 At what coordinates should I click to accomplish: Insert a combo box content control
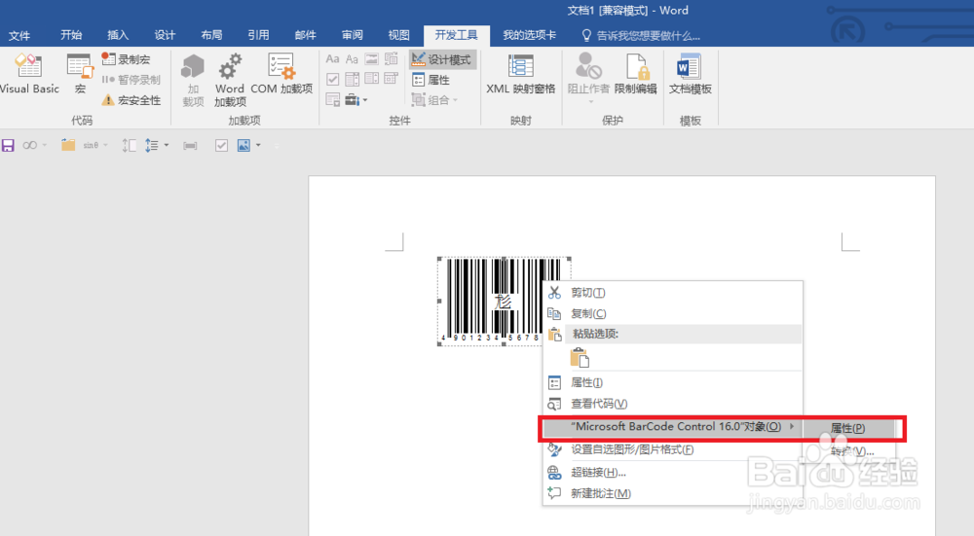(352, 79)
